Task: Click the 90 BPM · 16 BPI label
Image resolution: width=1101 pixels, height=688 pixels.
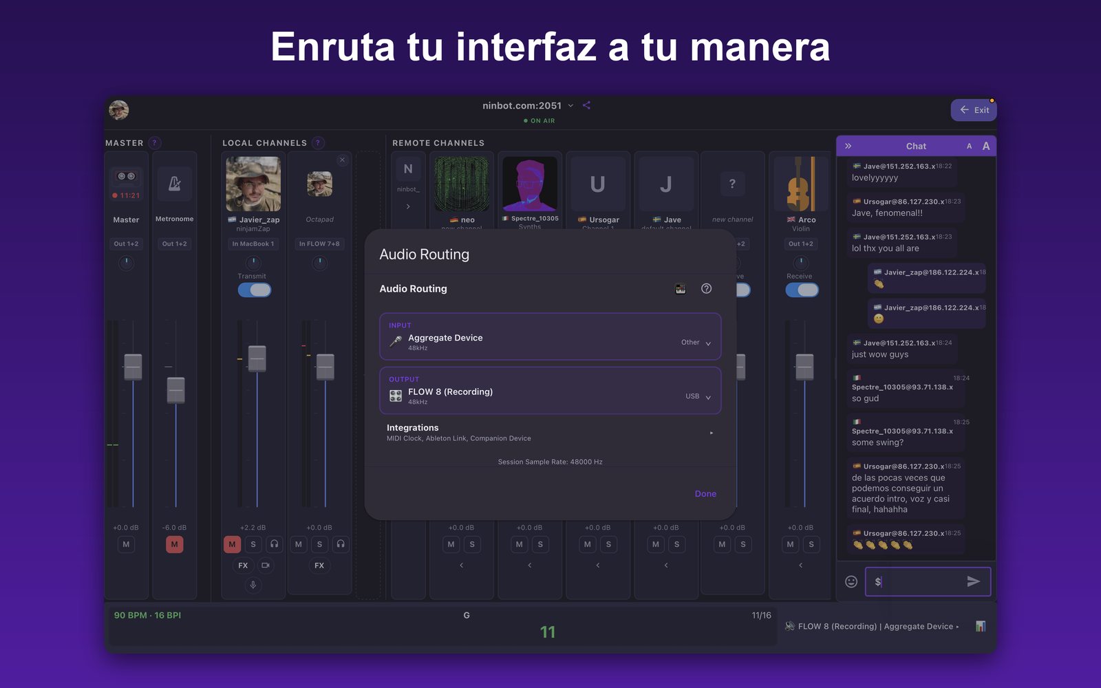Action: (x=147, y=615)
